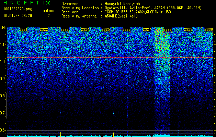Click time marker 2322
Screen dimensions: 216x137
coord(44,29)
